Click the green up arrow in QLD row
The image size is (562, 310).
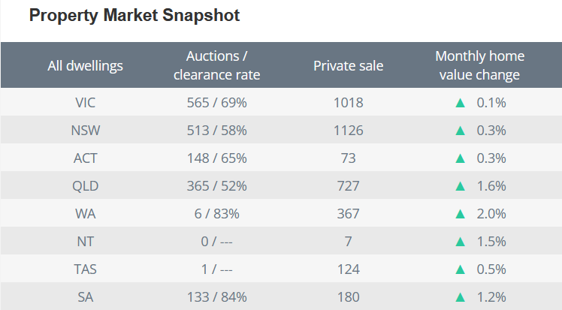pyautogui.click(x=461, y=186)
